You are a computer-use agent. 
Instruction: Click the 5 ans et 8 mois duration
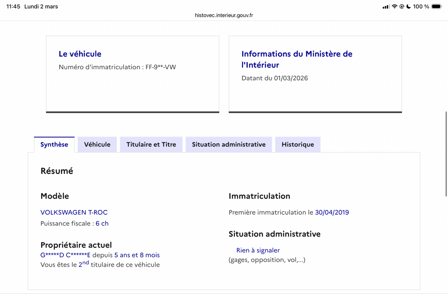tap(137, 255)
